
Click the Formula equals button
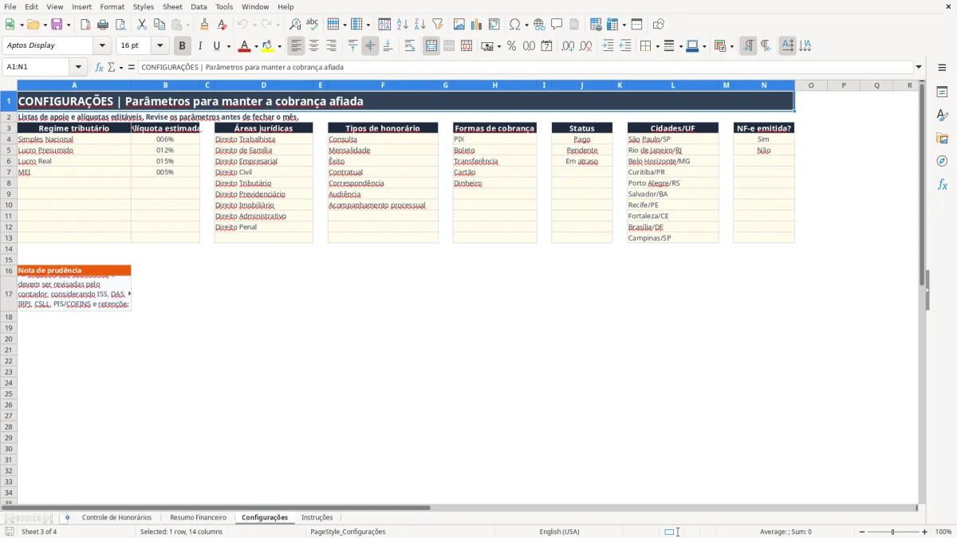[131, 67]
